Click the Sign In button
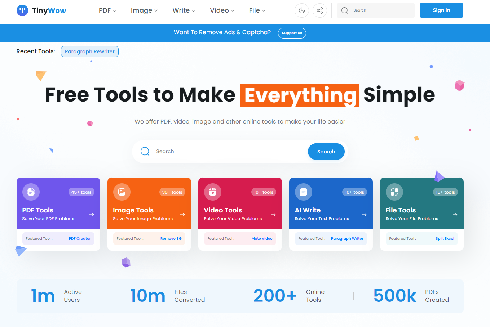490x327 pixels. 441,10
